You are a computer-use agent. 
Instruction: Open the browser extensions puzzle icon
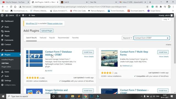click(x=161, y=7)
